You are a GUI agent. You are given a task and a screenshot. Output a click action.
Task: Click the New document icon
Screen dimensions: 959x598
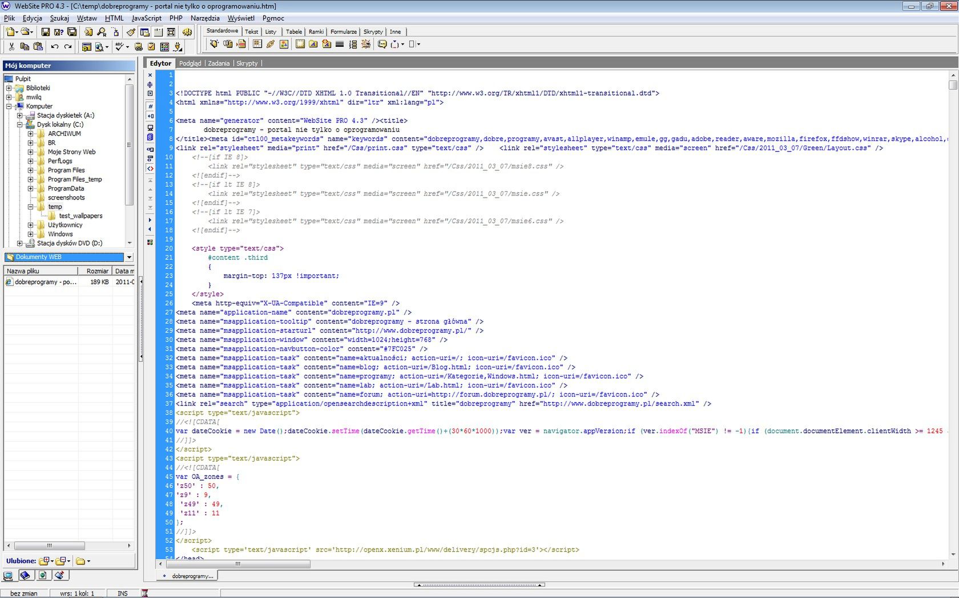coord(10,32)
